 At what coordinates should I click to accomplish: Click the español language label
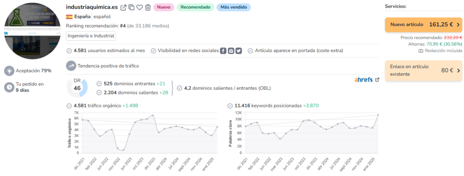[x=102, y=17]
